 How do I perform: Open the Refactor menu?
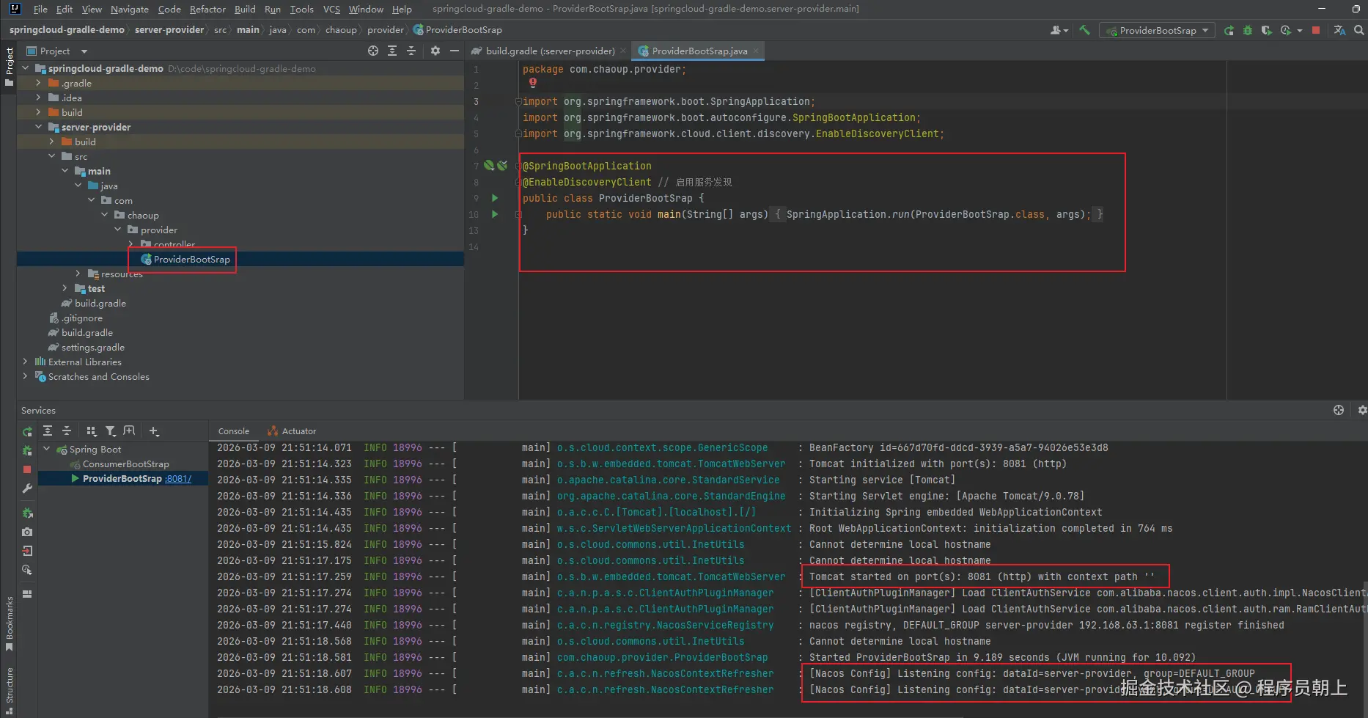click(207, 10)
